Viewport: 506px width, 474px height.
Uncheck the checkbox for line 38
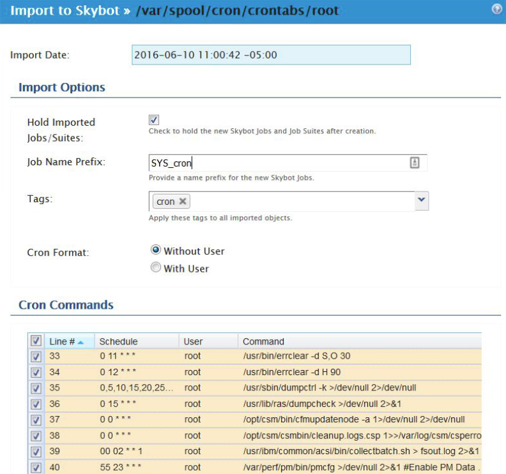(36, 436)
